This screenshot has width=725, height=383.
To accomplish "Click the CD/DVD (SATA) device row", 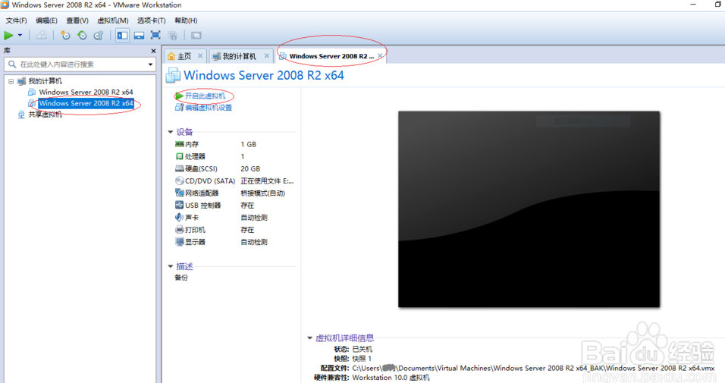I will [234, 181].
